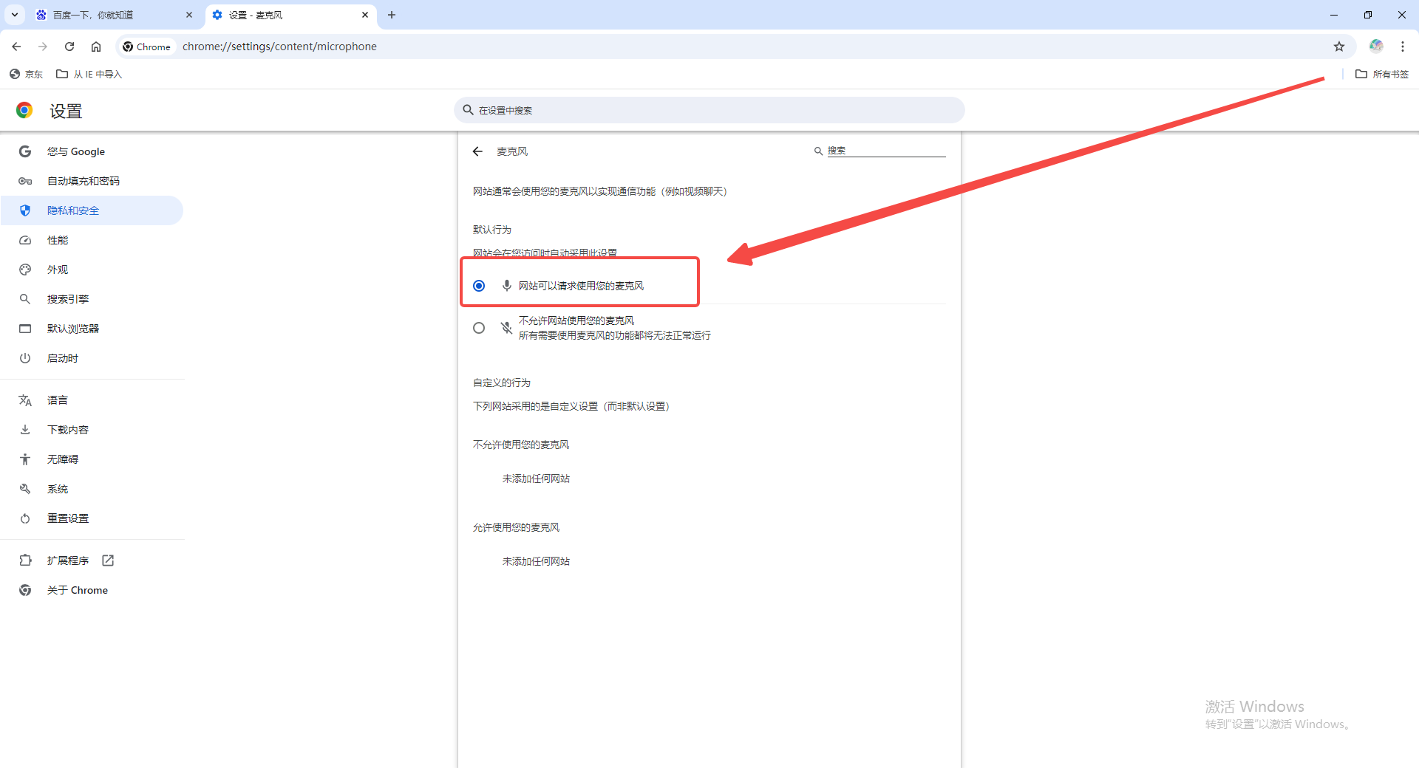Open the 从 IE 中导入 bookmark folder
1419x768 pixels.
click(89, 74)
